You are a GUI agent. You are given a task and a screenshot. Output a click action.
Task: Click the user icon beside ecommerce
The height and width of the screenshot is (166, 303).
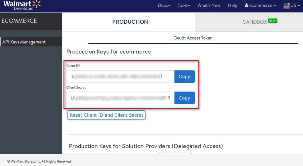pos(246,5)
